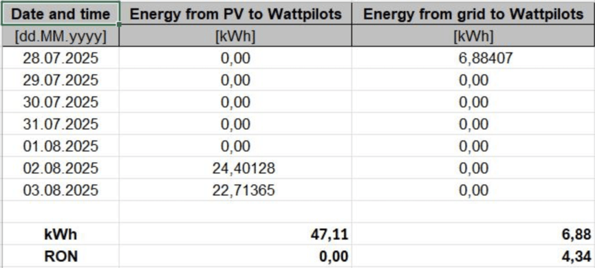Click the grid energy value 6,88407
The image size is (595, 268).
click(x=473, y=58)
